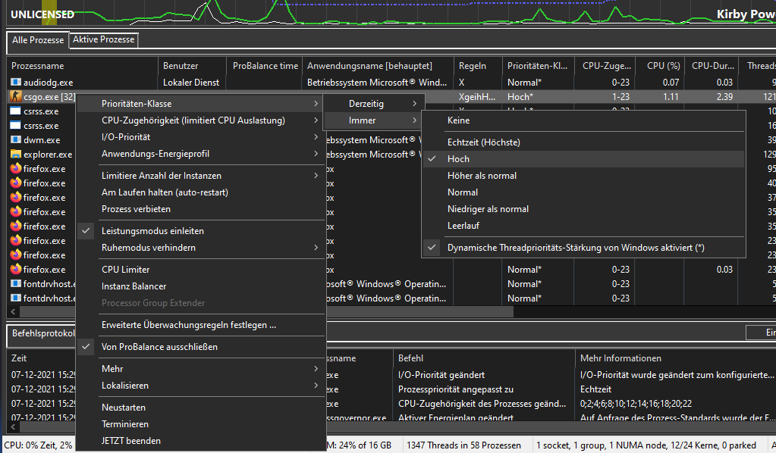Switch to Alle Prozesse tab

click(x=38, y=40)
